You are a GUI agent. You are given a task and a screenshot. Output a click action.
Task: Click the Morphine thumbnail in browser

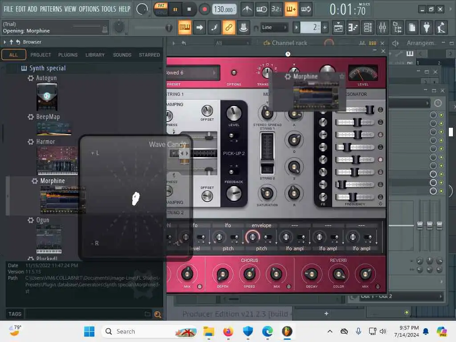(x=62, y=200)
